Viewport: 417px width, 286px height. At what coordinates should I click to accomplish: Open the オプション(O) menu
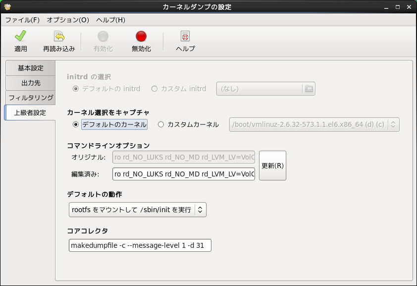68,20
